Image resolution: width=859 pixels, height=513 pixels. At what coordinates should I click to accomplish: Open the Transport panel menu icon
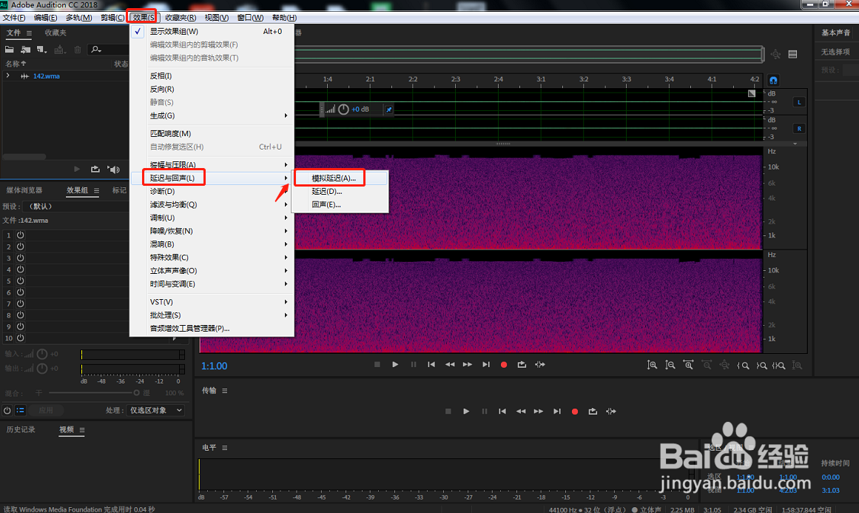click(x=225, y=391)
